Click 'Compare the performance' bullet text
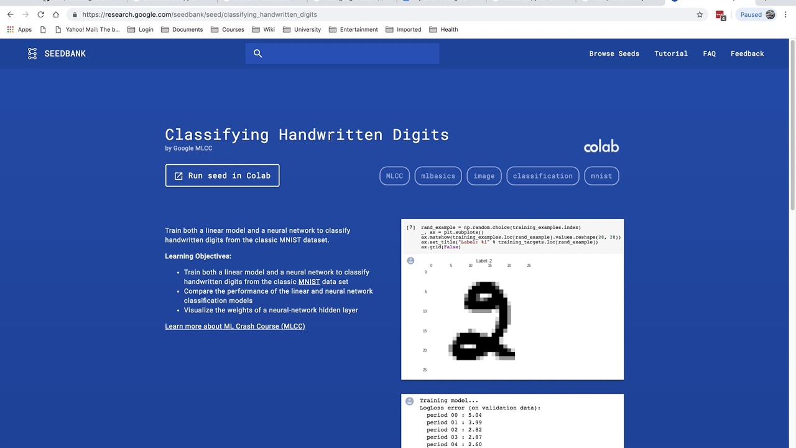 279,296
